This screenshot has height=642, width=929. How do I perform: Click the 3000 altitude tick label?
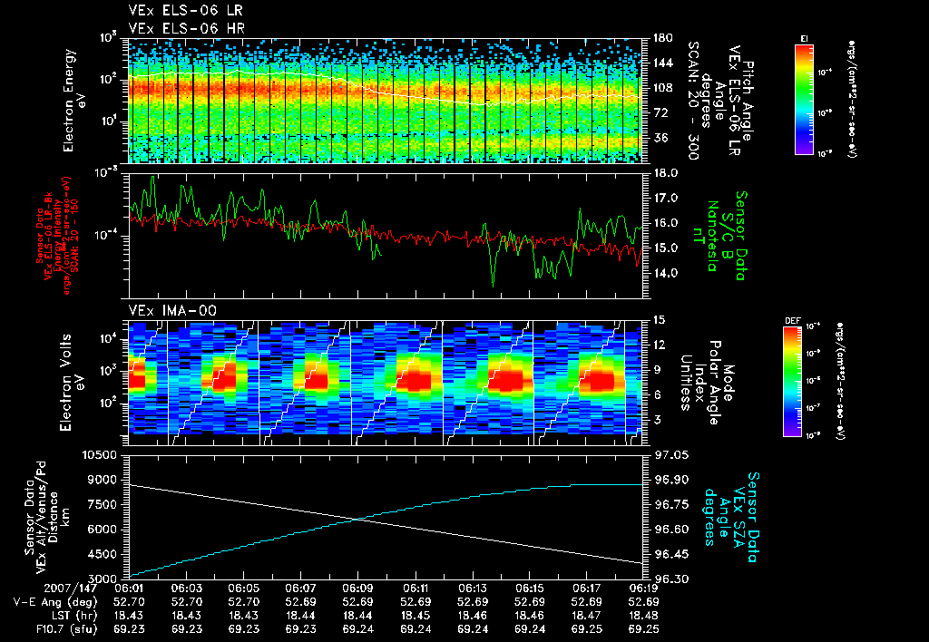(x=103, y=579)
